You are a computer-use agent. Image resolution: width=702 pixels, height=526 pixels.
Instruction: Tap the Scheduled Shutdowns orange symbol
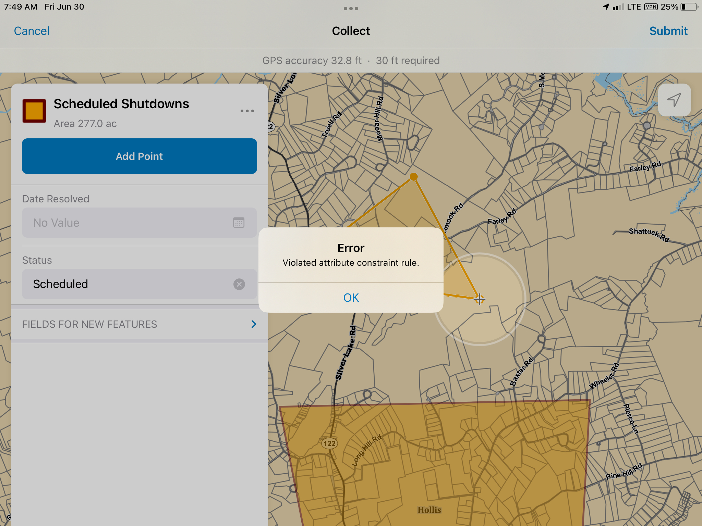click(34, 111)
